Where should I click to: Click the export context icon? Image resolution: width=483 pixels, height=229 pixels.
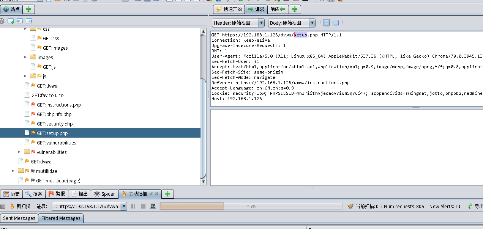point(28,21)
